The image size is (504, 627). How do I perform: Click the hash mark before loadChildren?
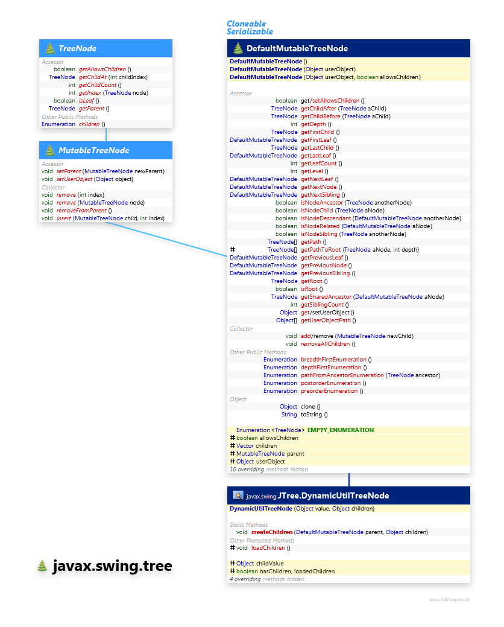click(x=233, y=548)
